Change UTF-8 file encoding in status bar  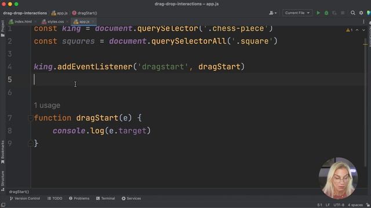click(339, 205)
